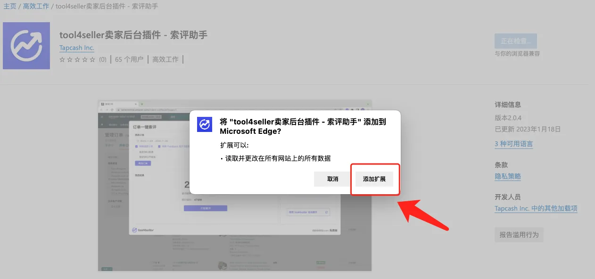Click the 详细信息 heading
595x279 pixels.
(508, 105)
